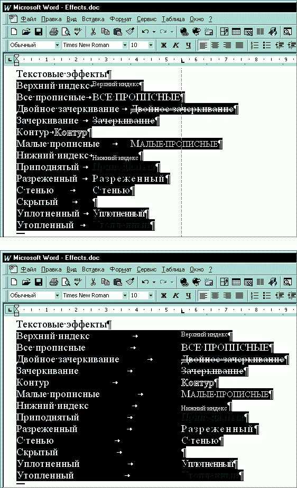Open style dropdown Обычный in lower window

pos(57,295)
